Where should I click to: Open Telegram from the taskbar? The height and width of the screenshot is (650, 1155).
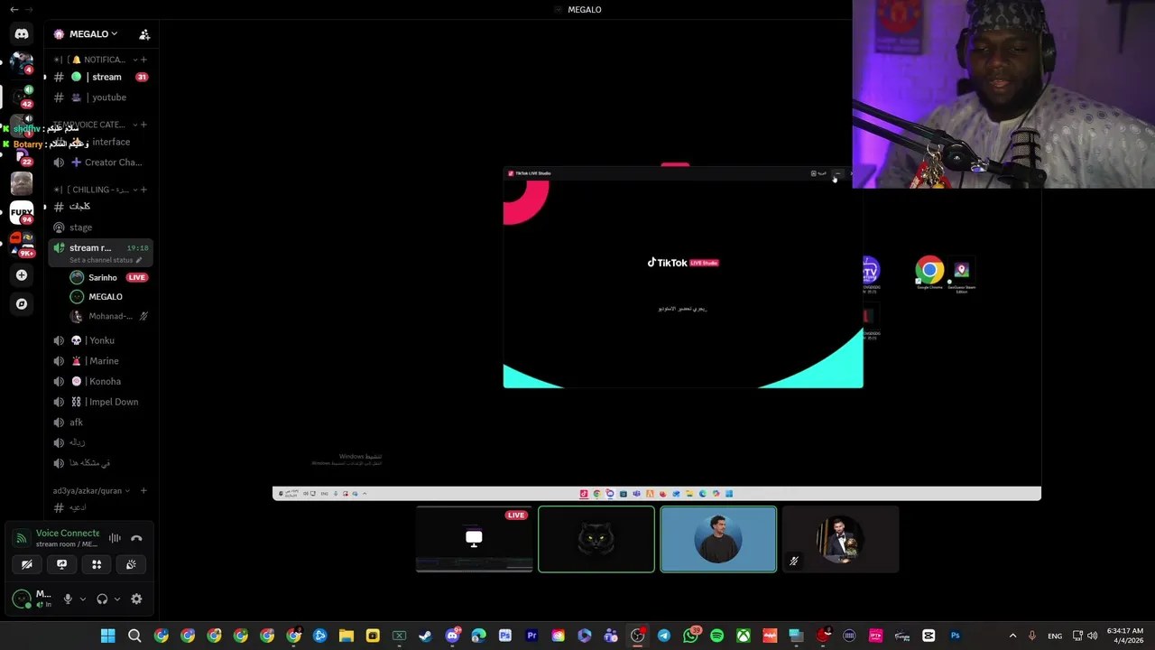pyautogui.click(x=664, y=636)
